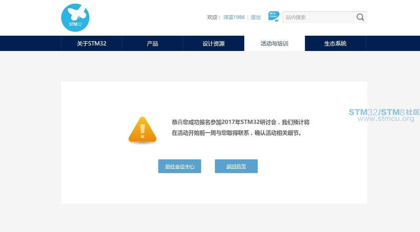The height and width of the screenshot is (232, 420).
Task: Open the 深蓝1986 user profile link
Action: pos(234,17)
